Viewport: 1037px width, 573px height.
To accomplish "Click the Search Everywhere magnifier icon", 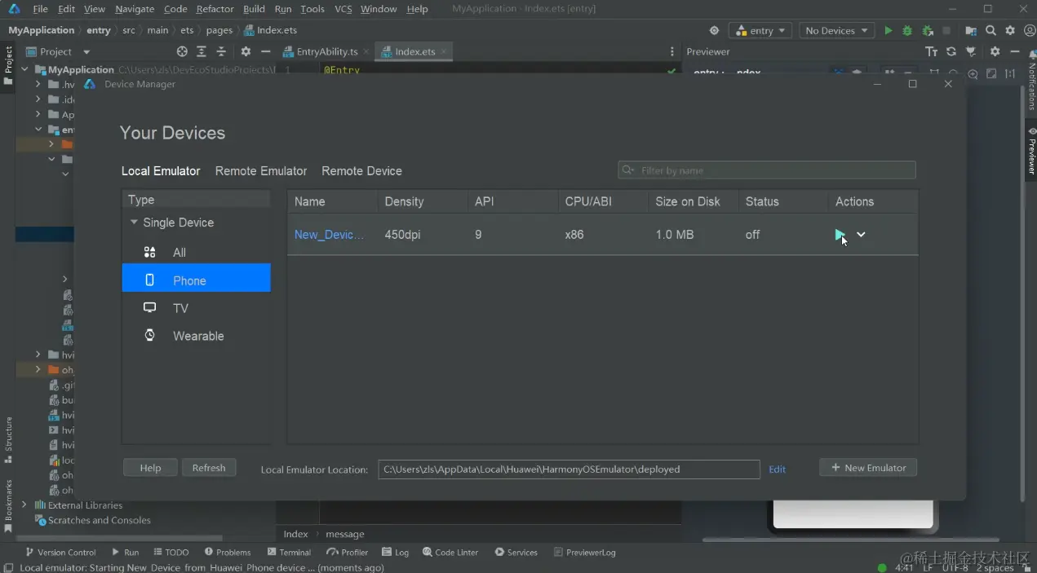I will point(990,31).
